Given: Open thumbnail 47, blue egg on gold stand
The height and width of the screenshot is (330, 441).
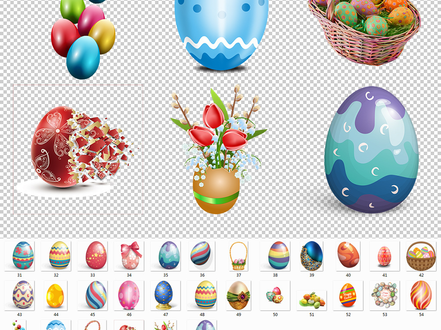Looking at the screenshot, I should (x=164, y=296).
